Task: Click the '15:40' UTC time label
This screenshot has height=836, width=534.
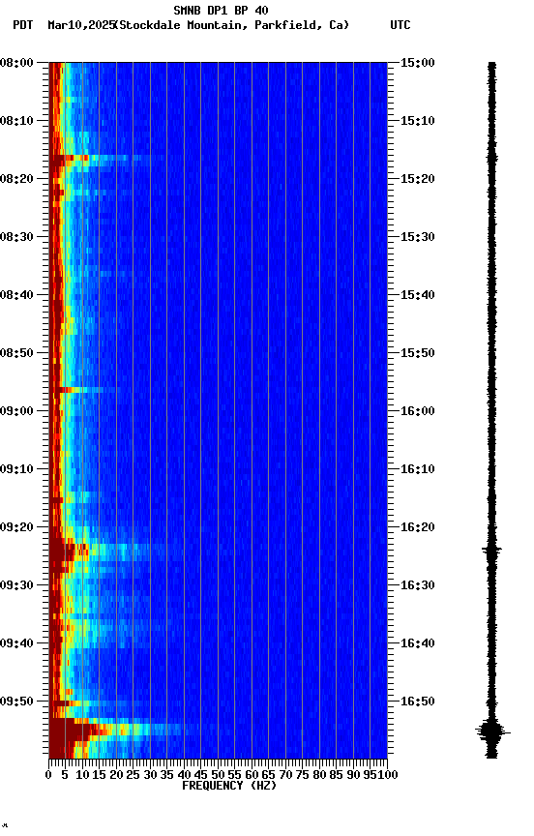Action: pos(417,295)
